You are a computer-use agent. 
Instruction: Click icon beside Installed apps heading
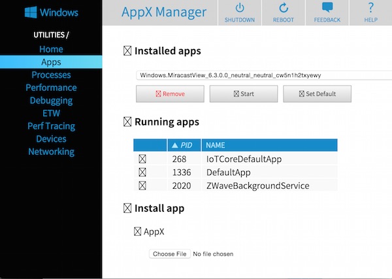click(127, 51)
